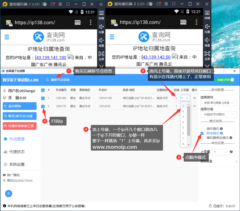Click the blue lock icon at bottom left
Image resolution: width=240 pixels, height=211 pixels.
[8, 194]
